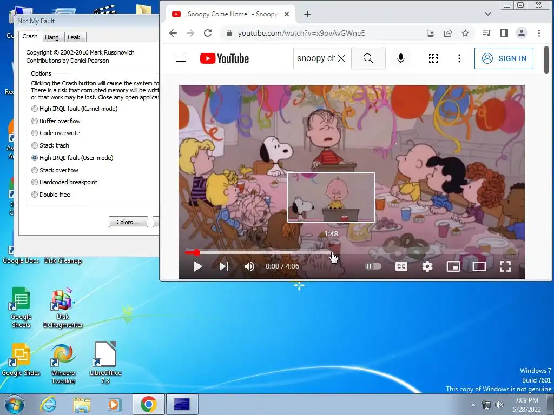Click the Chrome page vertical scrollbar
The image size is (554, 415).
546,59
